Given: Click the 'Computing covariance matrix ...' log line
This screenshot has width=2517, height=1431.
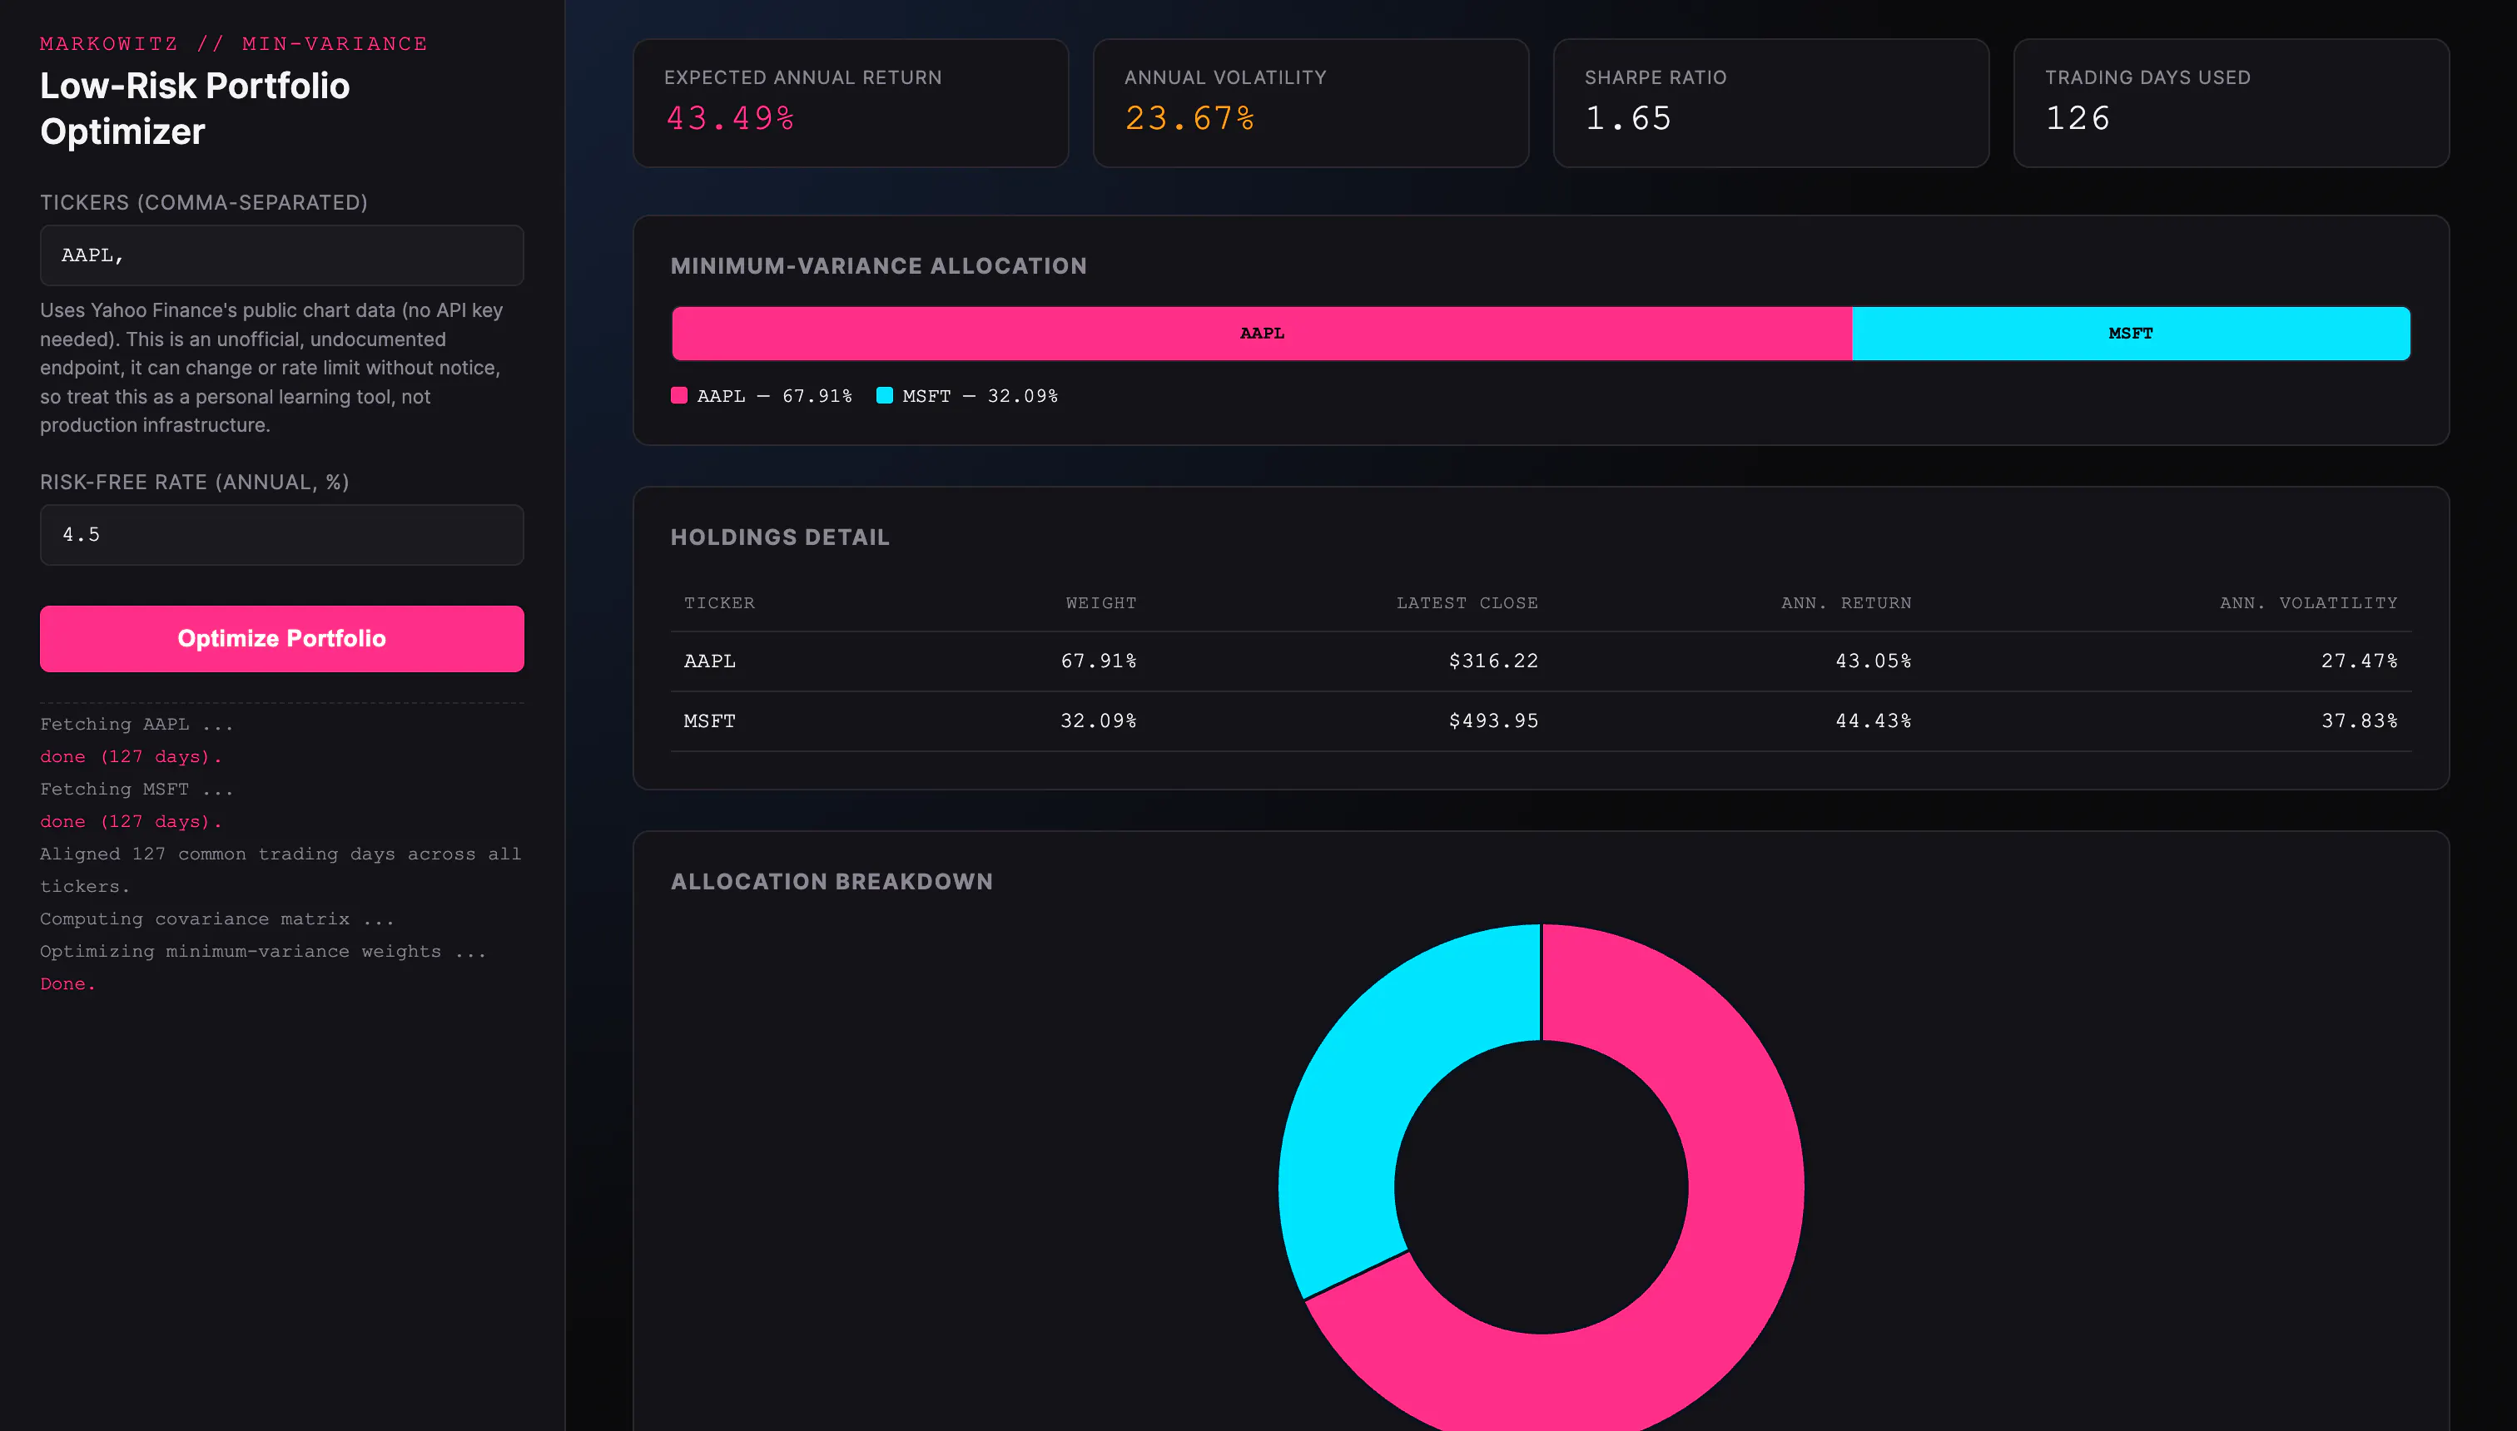Looking at the screenshot, I should [216, 919].
